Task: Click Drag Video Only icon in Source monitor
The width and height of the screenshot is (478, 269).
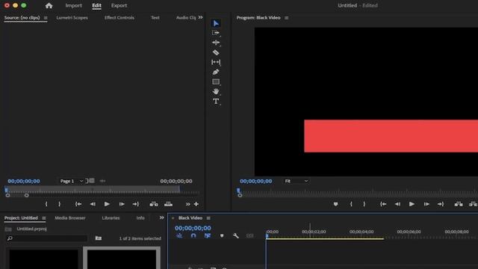Action: tap(91, 181)
